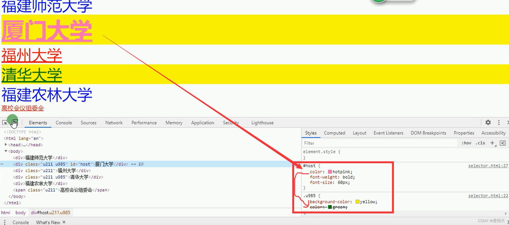Select the body breadcrumb item

coord(20,213)
